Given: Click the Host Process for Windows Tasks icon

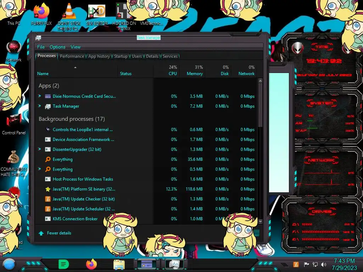Looking at the screenshot, I should (x=48, y=179).
